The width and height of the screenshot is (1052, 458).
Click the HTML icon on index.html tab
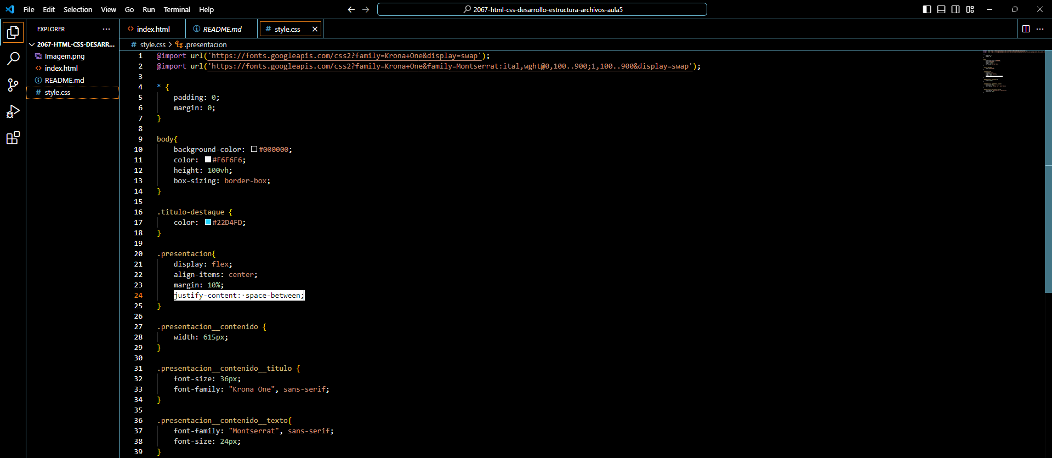coord(130,29)
